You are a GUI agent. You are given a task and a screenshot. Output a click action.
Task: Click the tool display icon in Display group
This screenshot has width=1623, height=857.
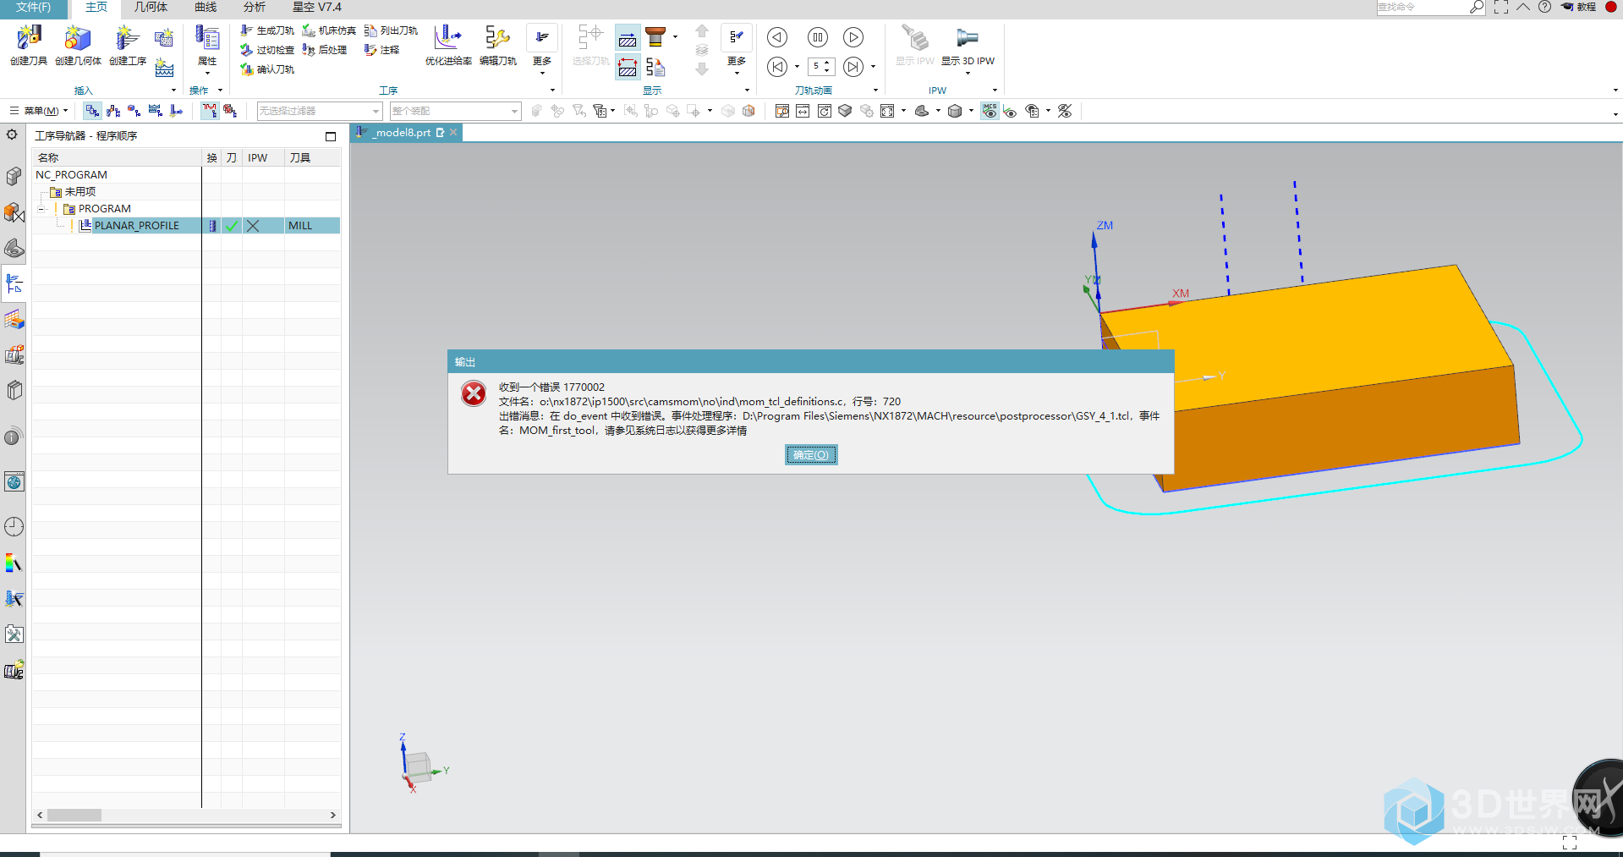(655, 37)
